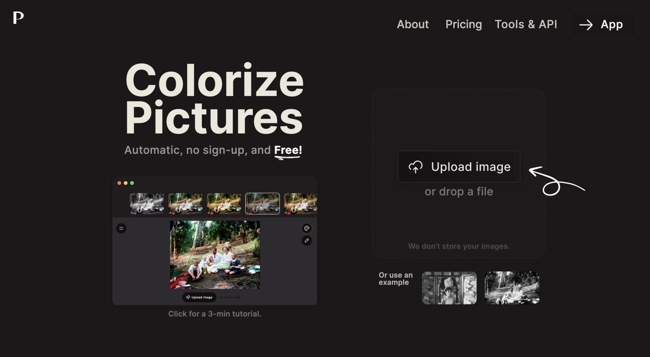Use the portrait example photo
650x357 pixels.
pos(449,288)
